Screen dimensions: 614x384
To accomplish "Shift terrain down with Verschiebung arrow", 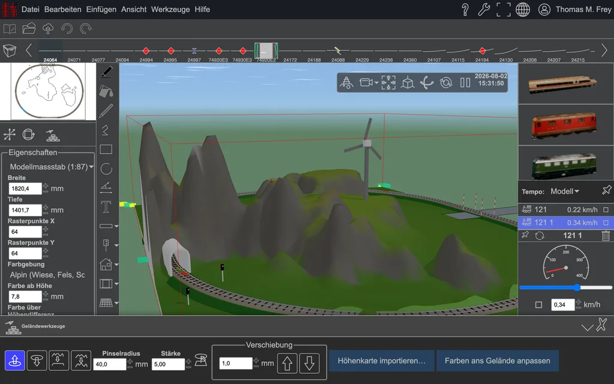I will pos(309,363).
